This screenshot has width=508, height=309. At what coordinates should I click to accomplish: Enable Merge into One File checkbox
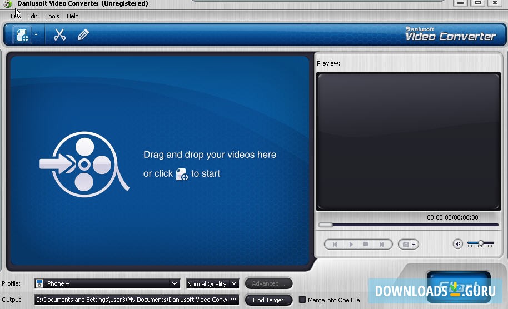click(x=302, y=300)
